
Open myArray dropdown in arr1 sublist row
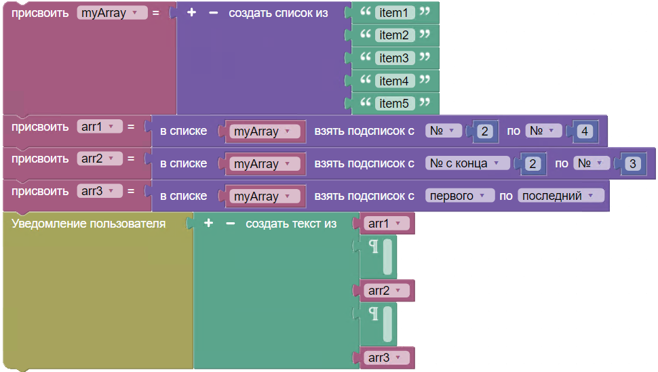(x=265, y=131)
